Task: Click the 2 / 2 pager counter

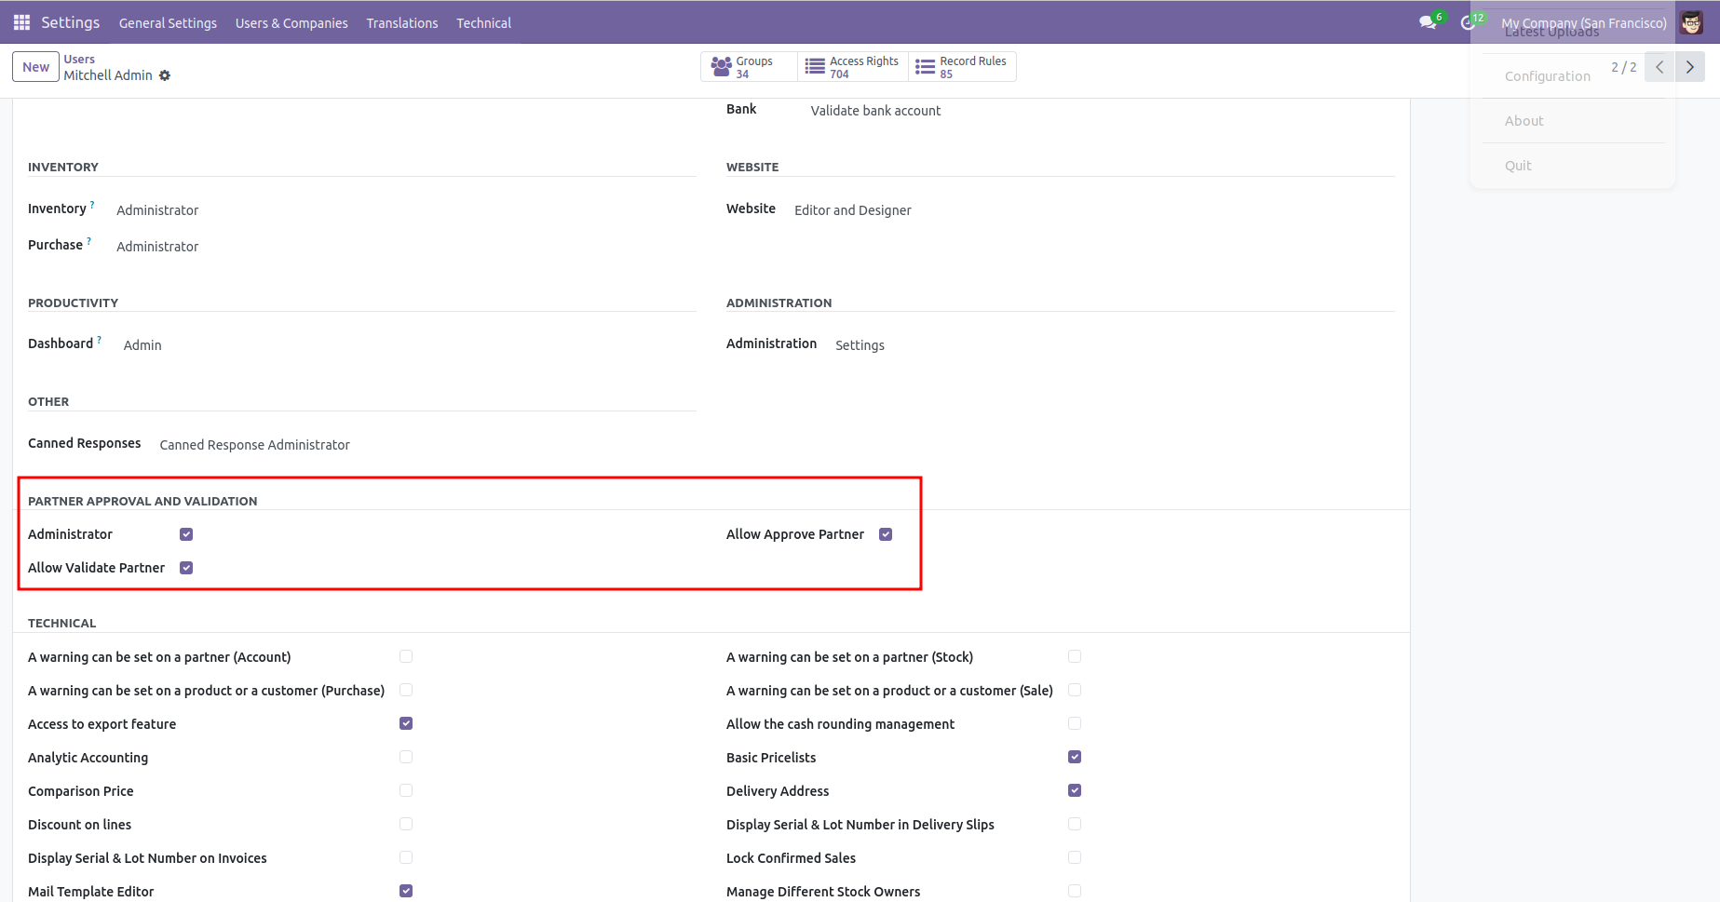Action: click(1623, 67)
